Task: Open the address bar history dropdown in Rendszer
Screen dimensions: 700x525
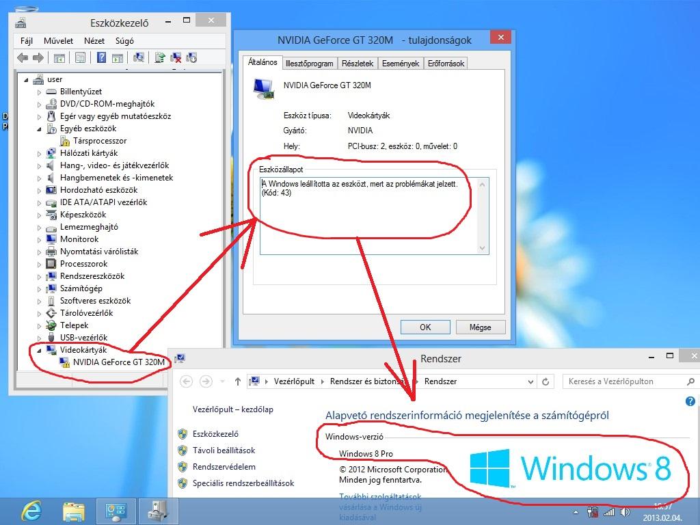Action: [x=530, y=381]
